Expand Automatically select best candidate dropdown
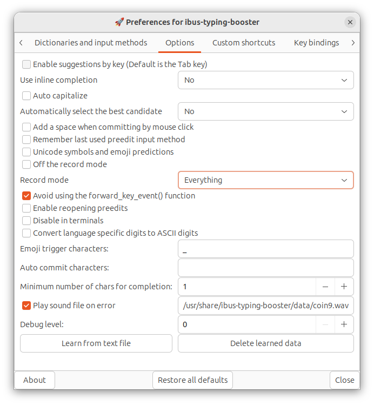374x405 pixels. pyautogui.click(x=265, y=111)
